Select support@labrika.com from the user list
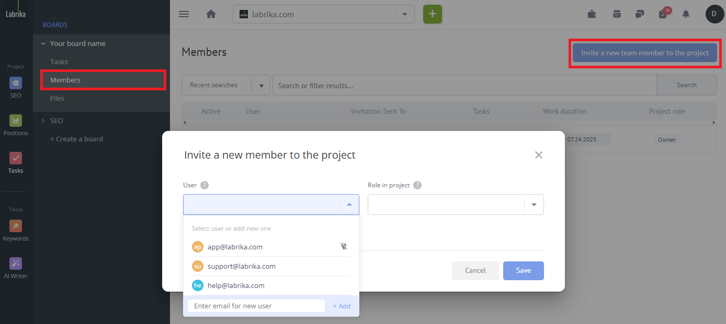 [242, 266]
